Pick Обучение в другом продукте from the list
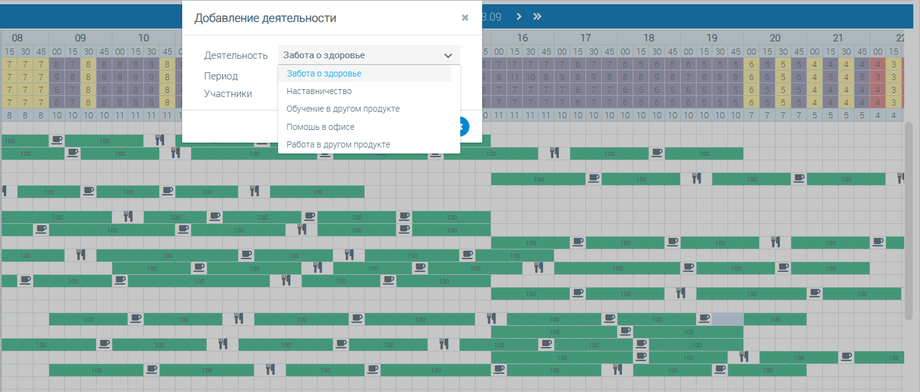Viewport: 920px width, 392px height. pos(342,109)
